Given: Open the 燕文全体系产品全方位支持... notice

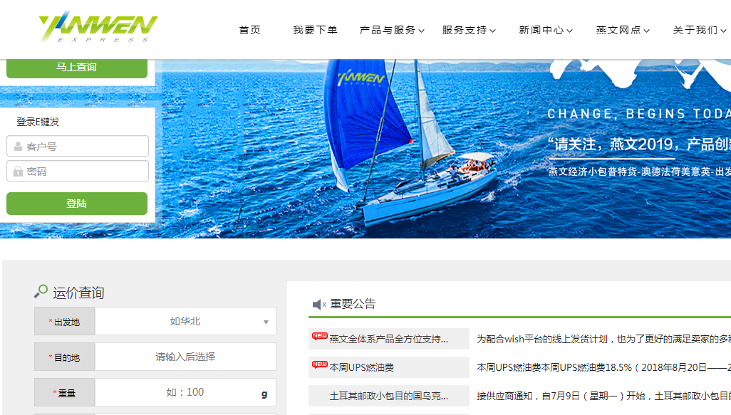Looking at the screenshot, I should [389, 339].
